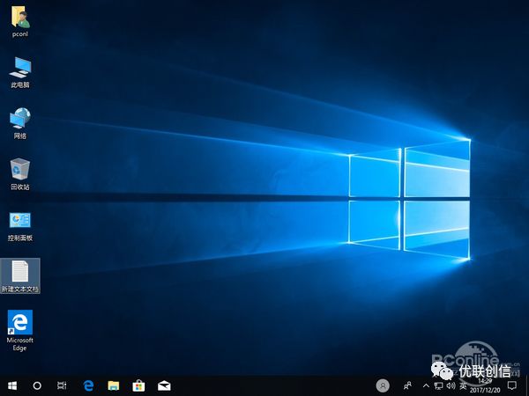The height and width of the screenshot is (396, 529).
Task: Select the Microsoft Edge desktop shortcut
Action: tap(20, 330)
